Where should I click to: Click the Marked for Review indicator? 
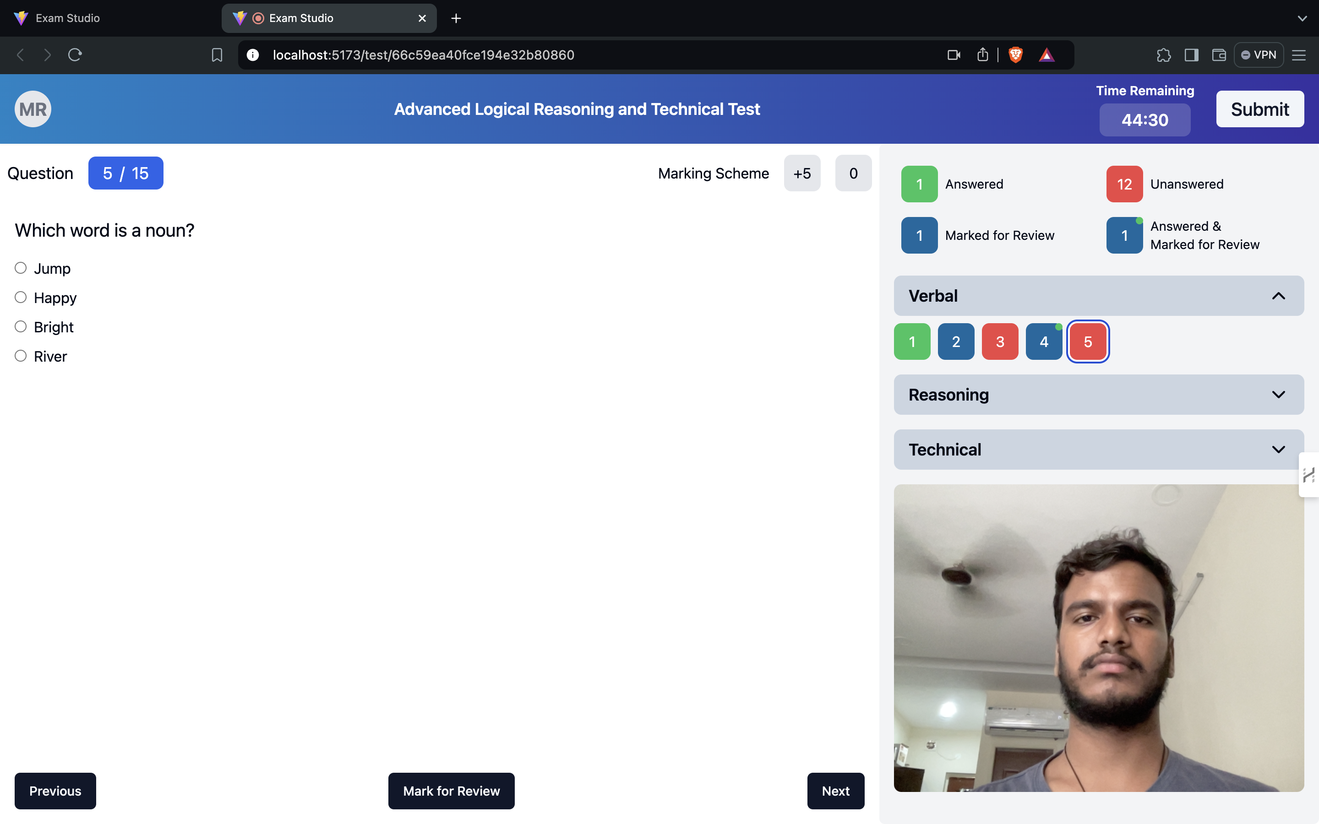pos(919,235)
